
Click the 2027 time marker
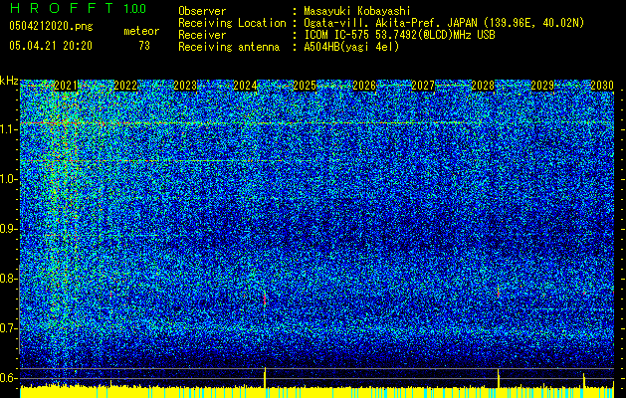click(x=423, y=86)
